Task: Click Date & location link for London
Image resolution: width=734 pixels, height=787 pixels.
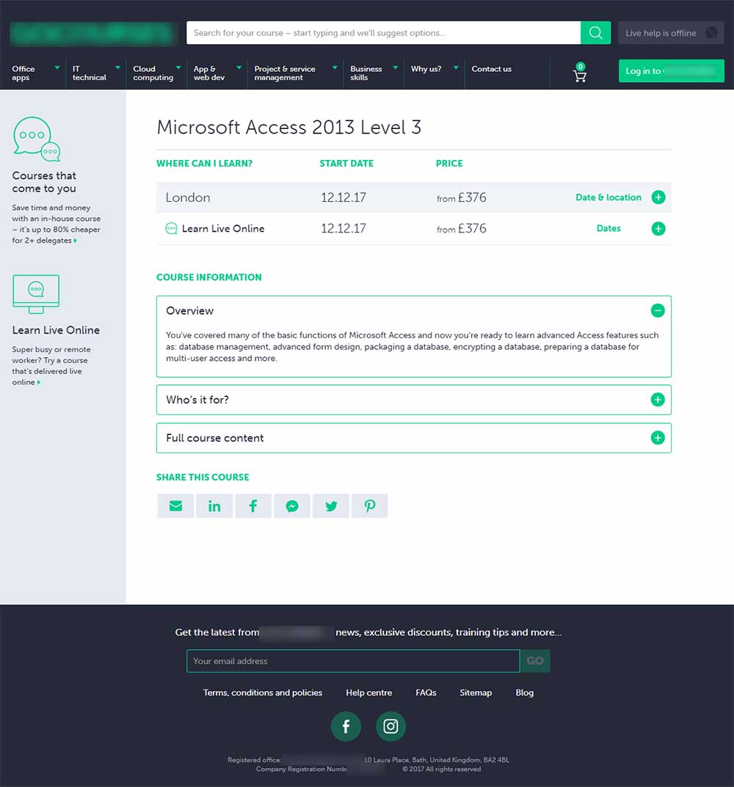Action: point(608,197)
